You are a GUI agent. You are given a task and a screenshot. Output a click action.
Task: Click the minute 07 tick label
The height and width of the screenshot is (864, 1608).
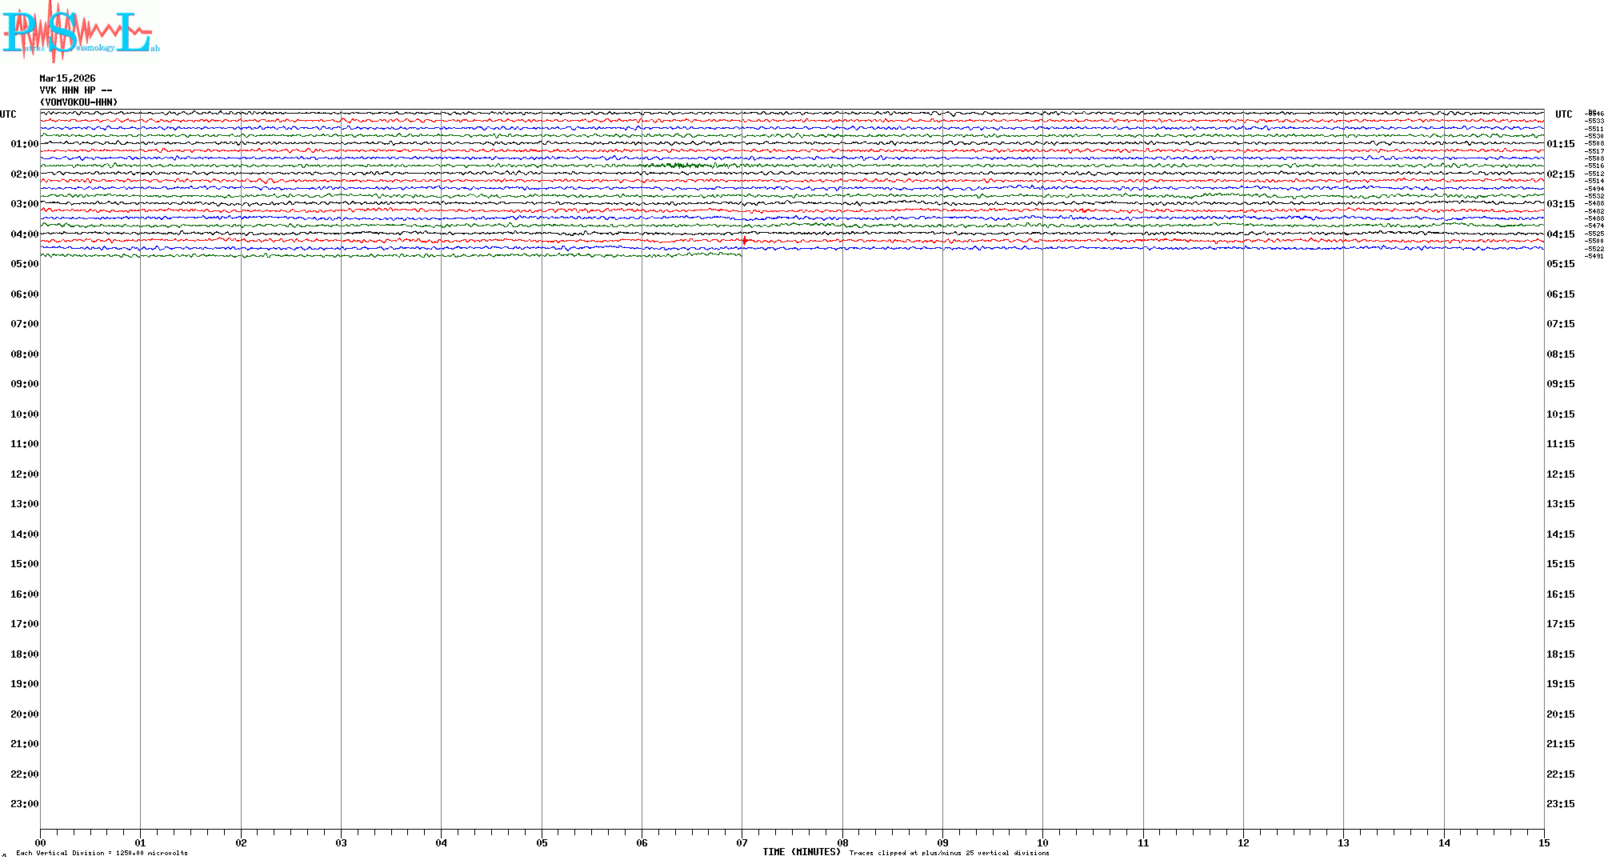coord(742,843)
